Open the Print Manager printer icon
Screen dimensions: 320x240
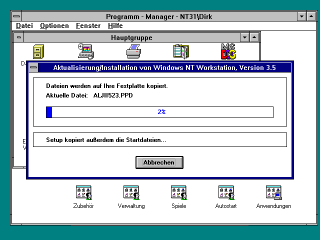(x=133, y=51)
